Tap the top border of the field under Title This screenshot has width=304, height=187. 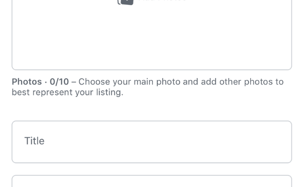pos(152,176)
